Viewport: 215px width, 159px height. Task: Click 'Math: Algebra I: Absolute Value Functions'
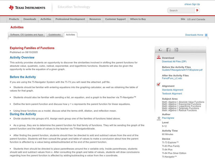pos(183,102)
